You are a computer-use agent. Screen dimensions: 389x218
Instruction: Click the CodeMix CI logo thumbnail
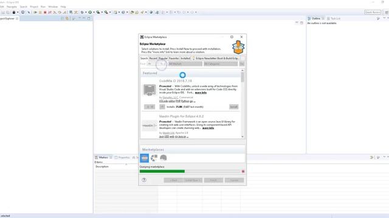point(150,90)
